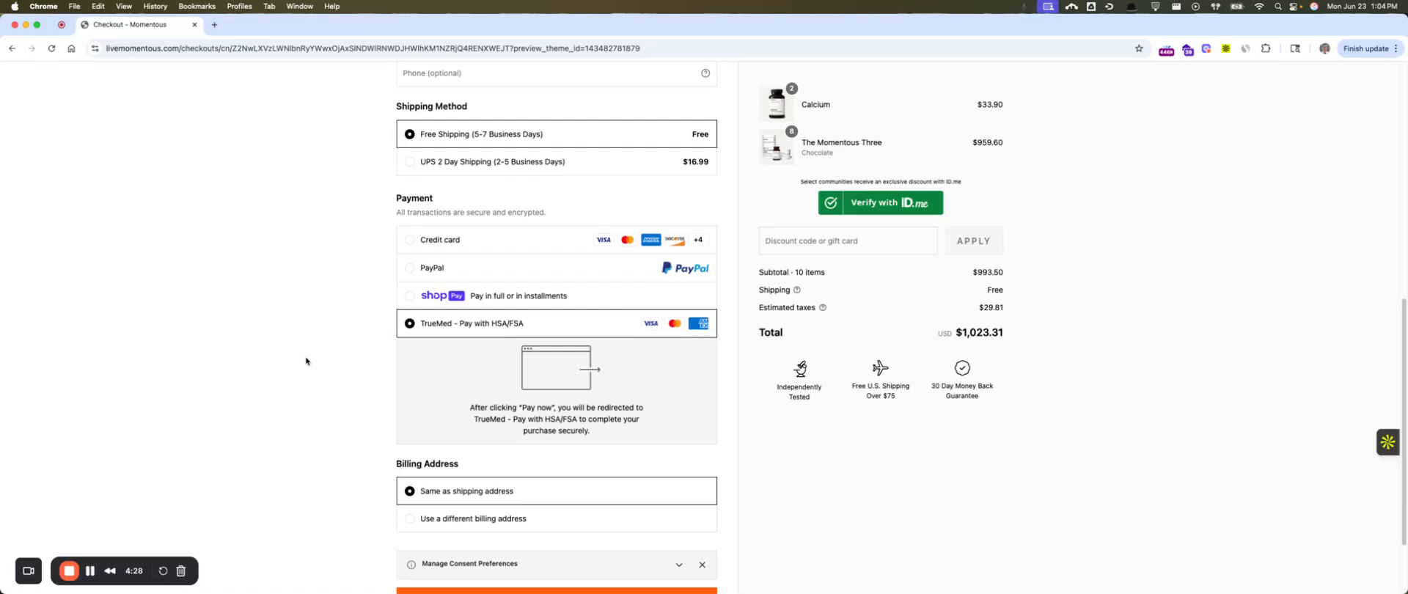Open the home page button
Image resolution: width=1408 pixels, height=594 pixels.
[71, 48]
